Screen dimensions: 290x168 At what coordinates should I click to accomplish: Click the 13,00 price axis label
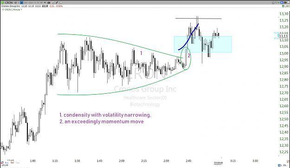coord(284,53)
